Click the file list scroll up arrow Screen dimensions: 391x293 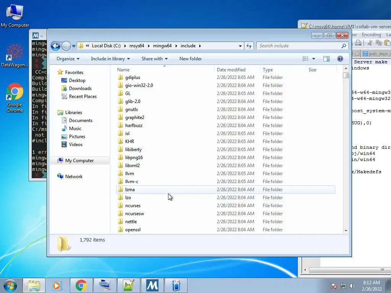[346, 68]
